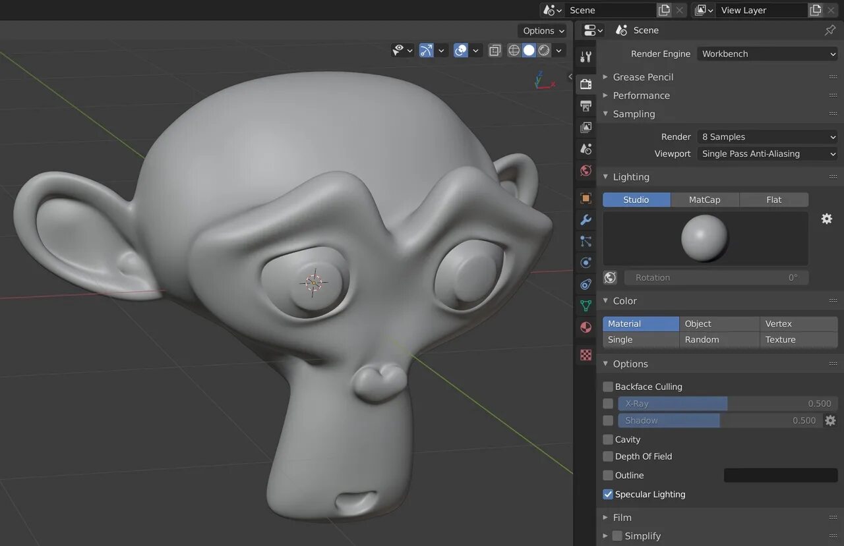844x546 pixels.
Task: Select the MatCap lighting tab
Action: 704,200
